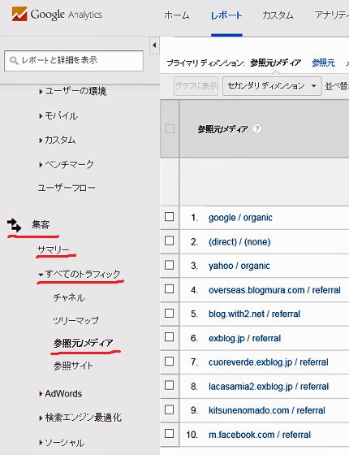
Task: Check the box for m.facebook.com row
Action: click(170, 434)
